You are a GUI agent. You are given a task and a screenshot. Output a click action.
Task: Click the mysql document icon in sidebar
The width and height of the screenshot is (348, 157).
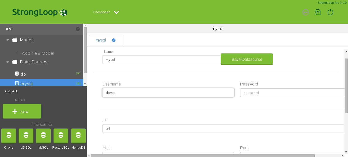pos(17,83)
